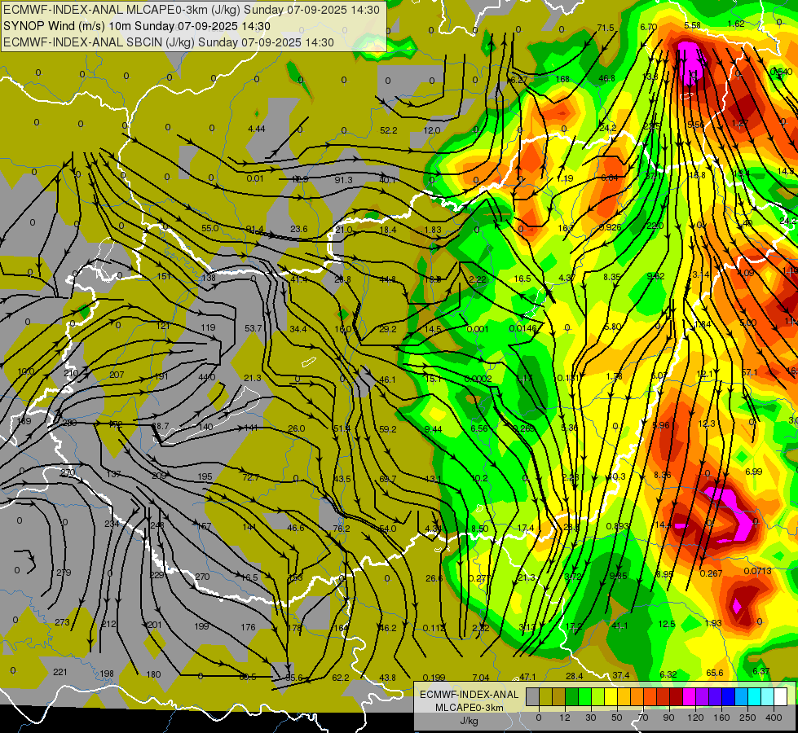Click the map value '0.199'

(434, 678)
